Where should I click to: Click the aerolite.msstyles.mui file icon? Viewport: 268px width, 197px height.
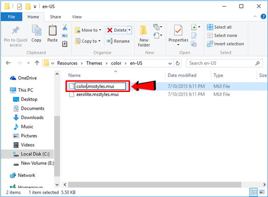72,94
